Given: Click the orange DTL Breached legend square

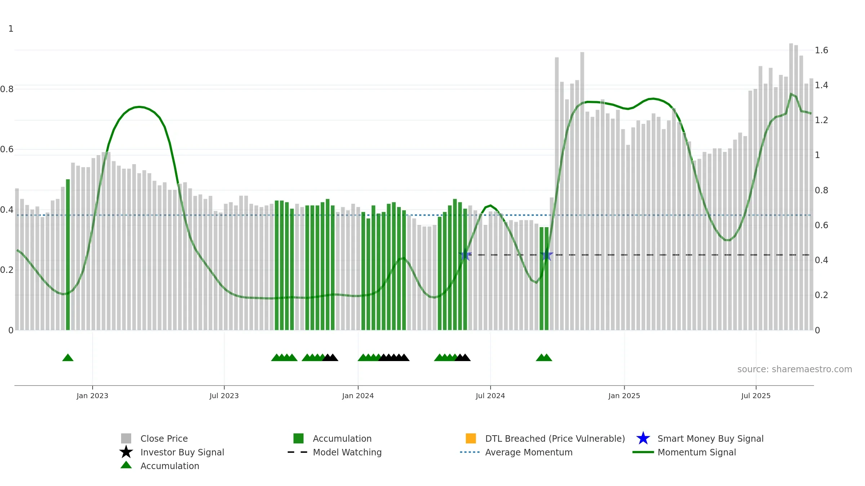Looking at the screenshot, I should [x=471, y=438].
